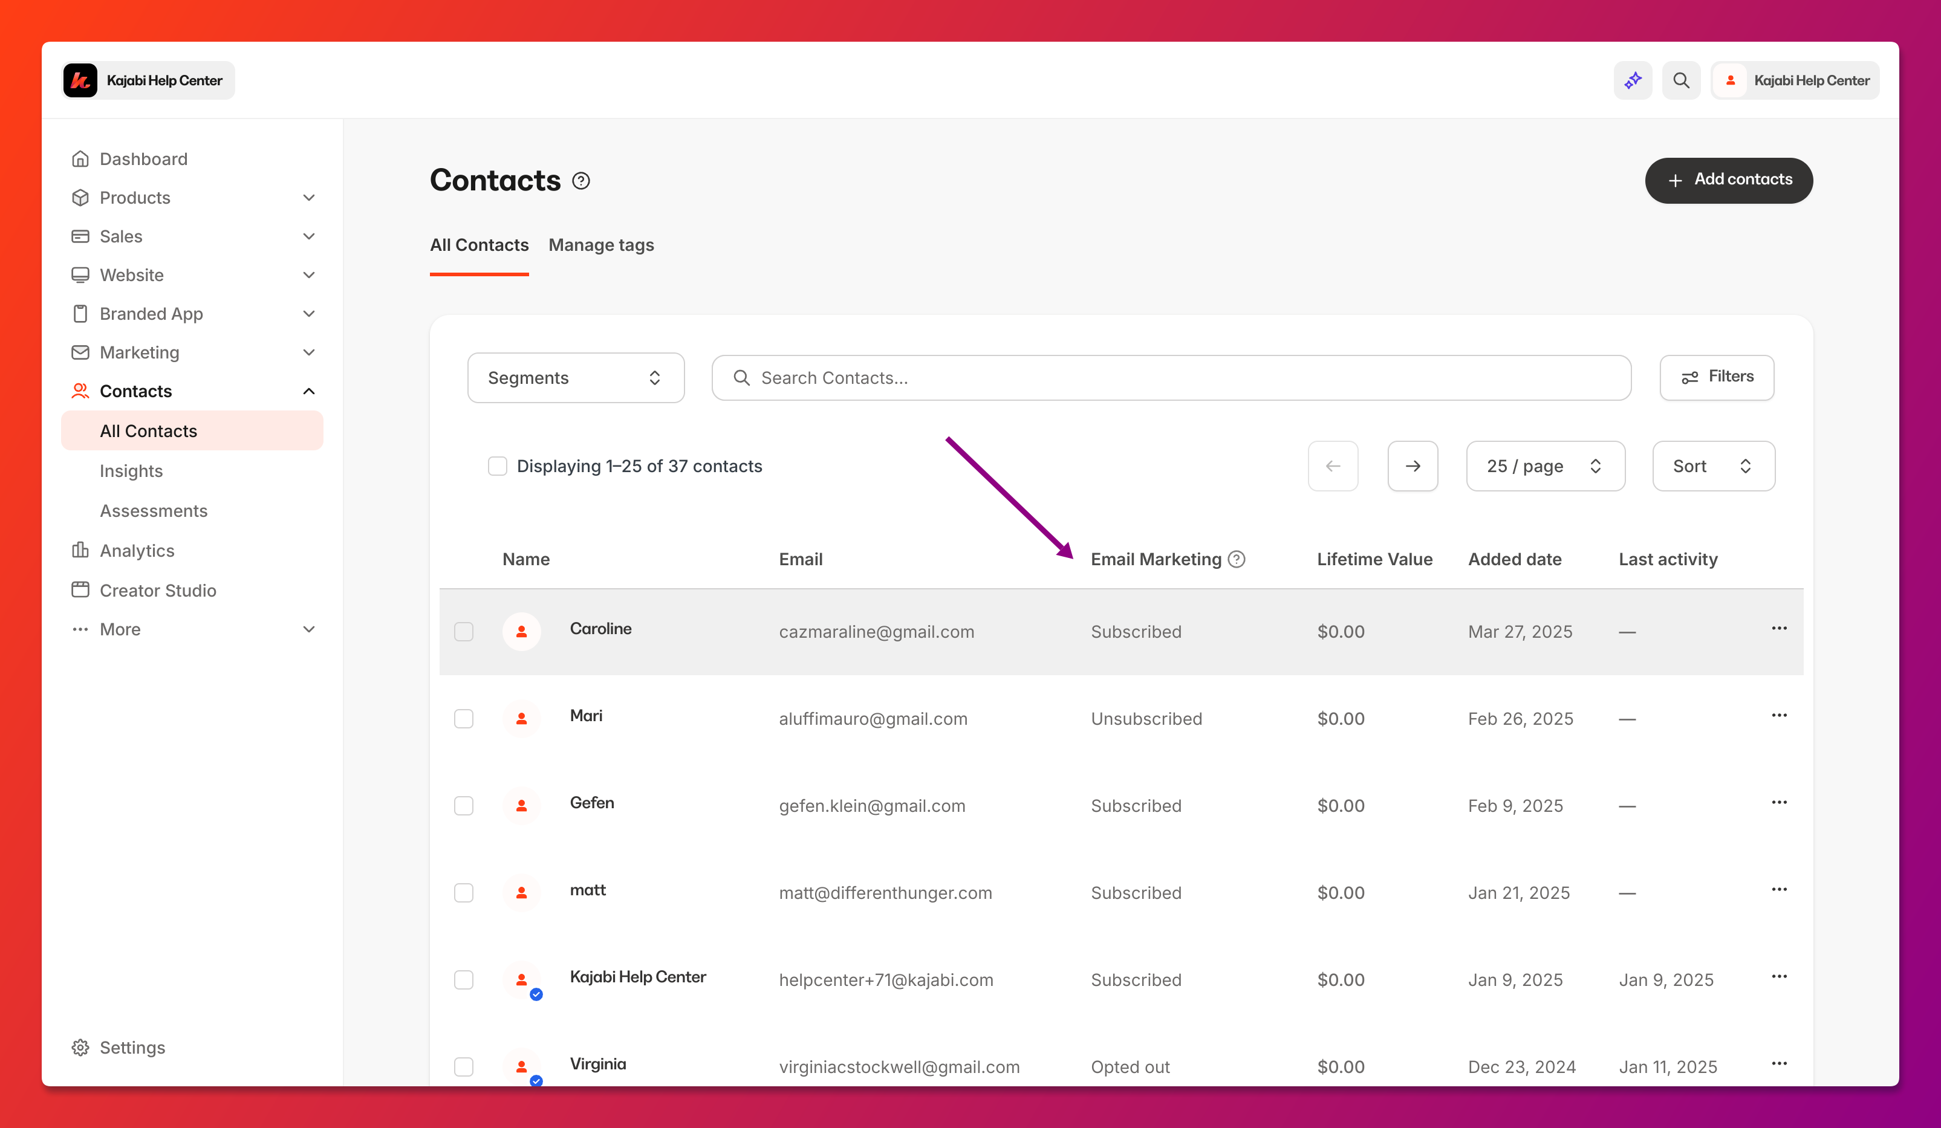Open the AI sparkle assistant icon

point(1633,80)
